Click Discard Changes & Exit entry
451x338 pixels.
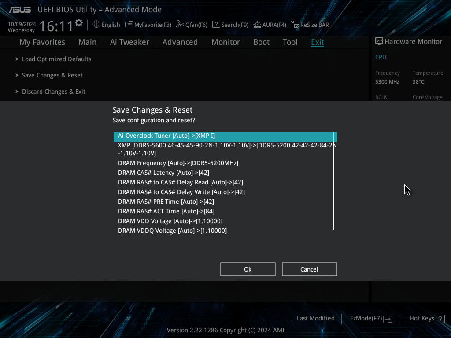coord(54,92)
